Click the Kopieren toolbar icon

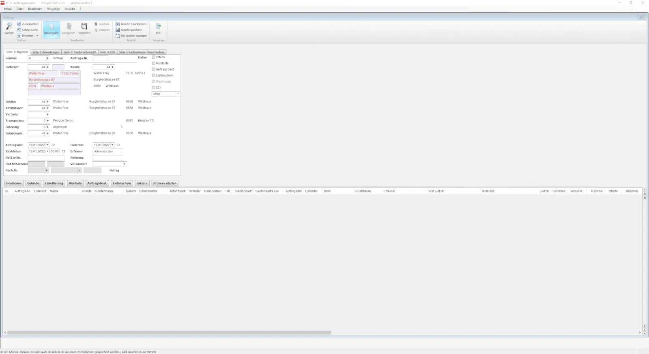pos(96,30)
